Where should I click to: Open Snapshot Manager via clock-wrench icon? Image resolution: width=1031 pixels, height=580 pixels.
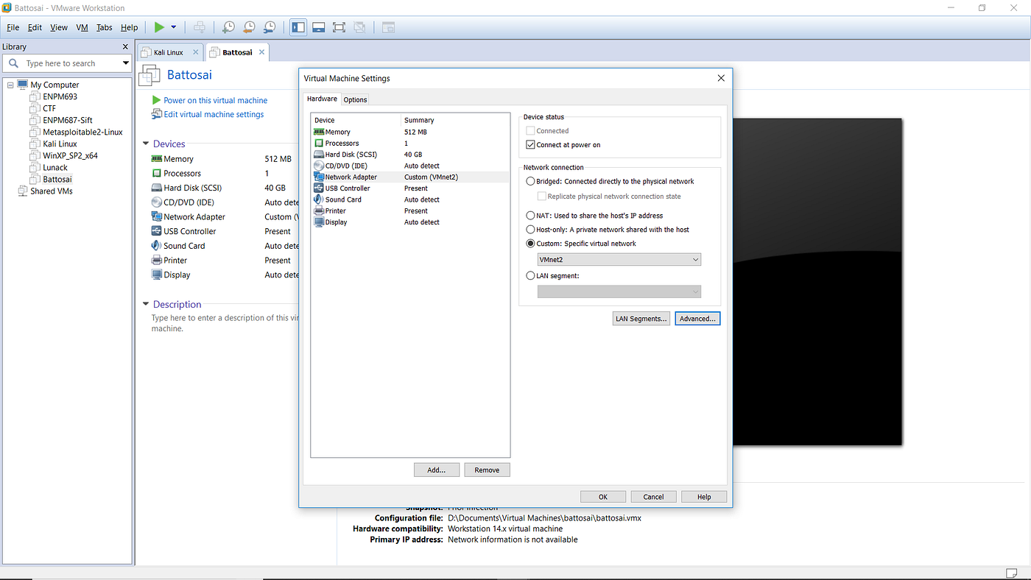tap(270, 27)
